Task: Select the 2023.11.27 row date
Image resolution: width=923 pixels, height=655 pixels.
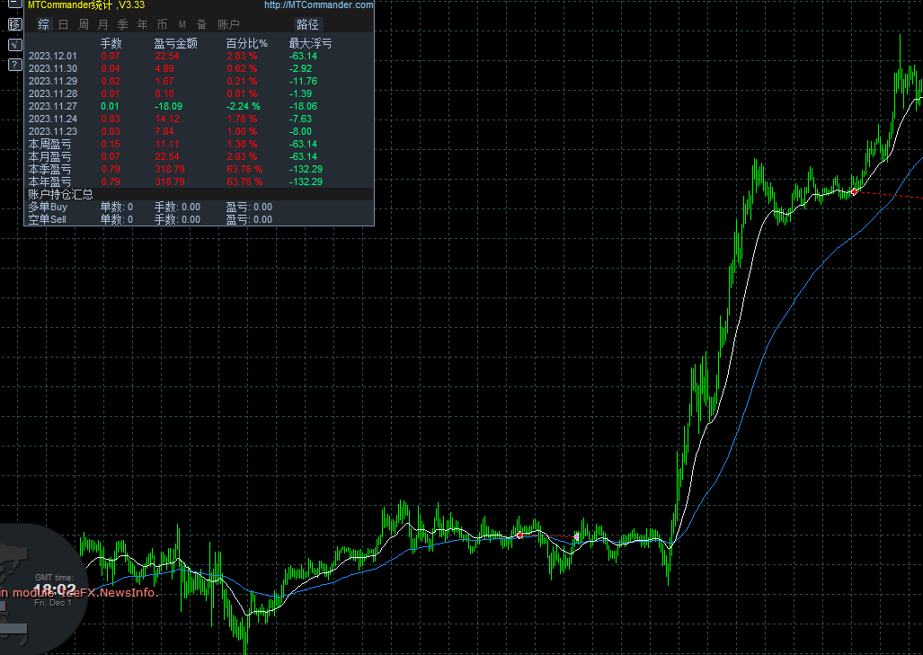Action: (x=52, y=107)
